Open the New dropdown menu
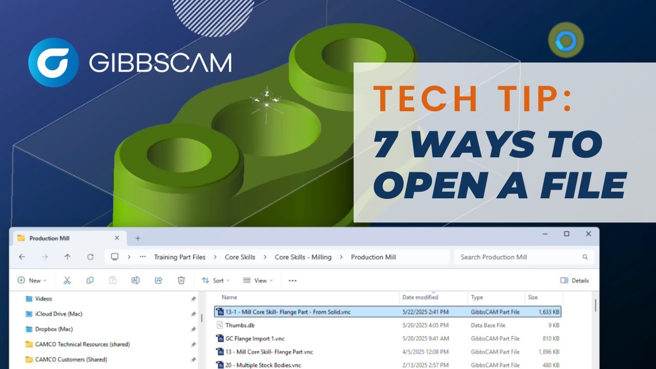656x369 pixels. [x=32, y=280]
